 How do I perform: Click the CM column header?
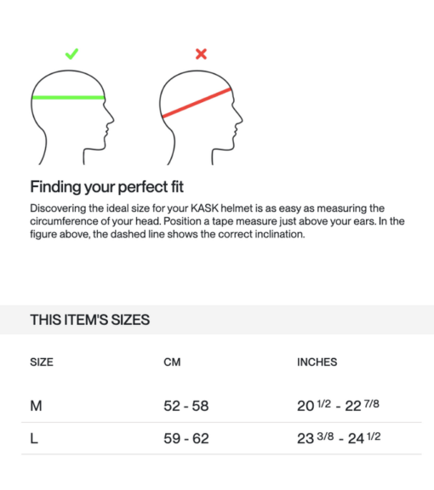pos(172,362)
